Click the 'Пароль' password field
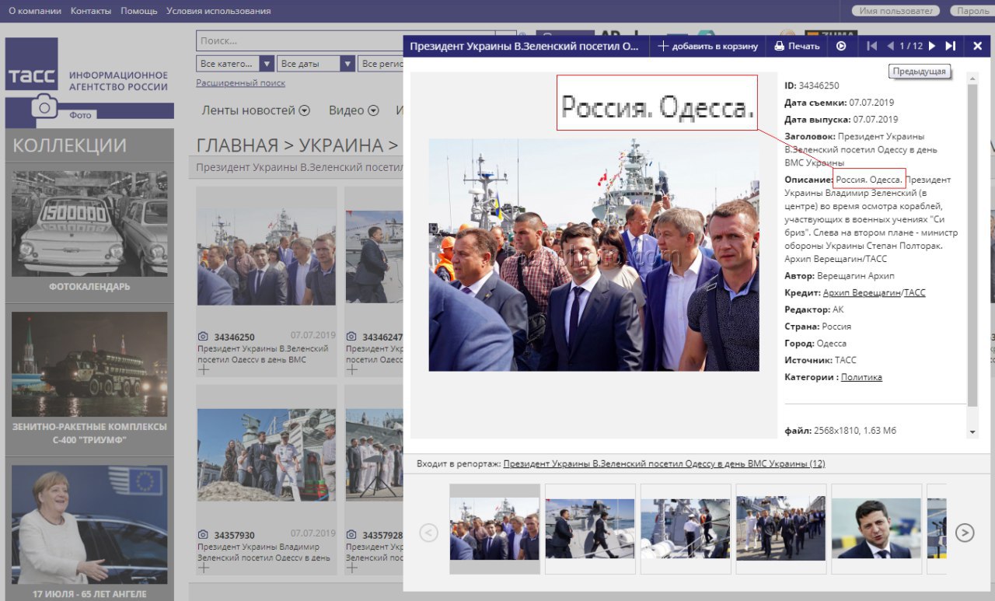The height and width of the screenshot is (601, 995). (x=971, y=11)
